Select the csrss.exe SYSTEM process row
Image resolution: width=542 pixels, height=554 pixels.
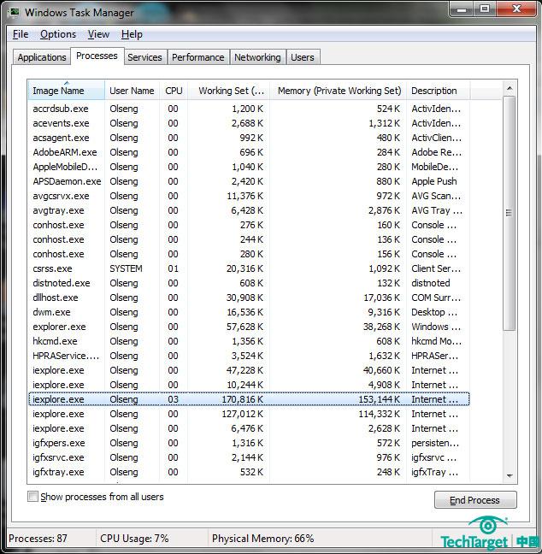tap(52, 268)
